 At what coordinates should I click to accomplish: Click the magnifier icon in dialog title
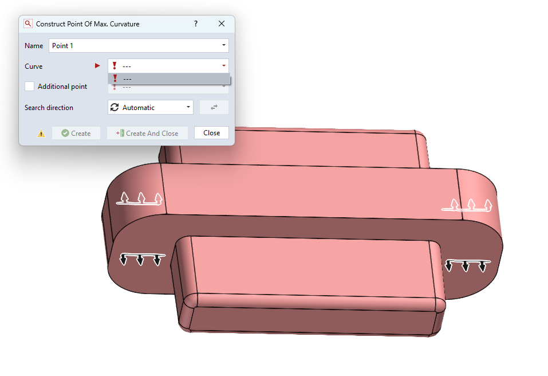point(28,23)
